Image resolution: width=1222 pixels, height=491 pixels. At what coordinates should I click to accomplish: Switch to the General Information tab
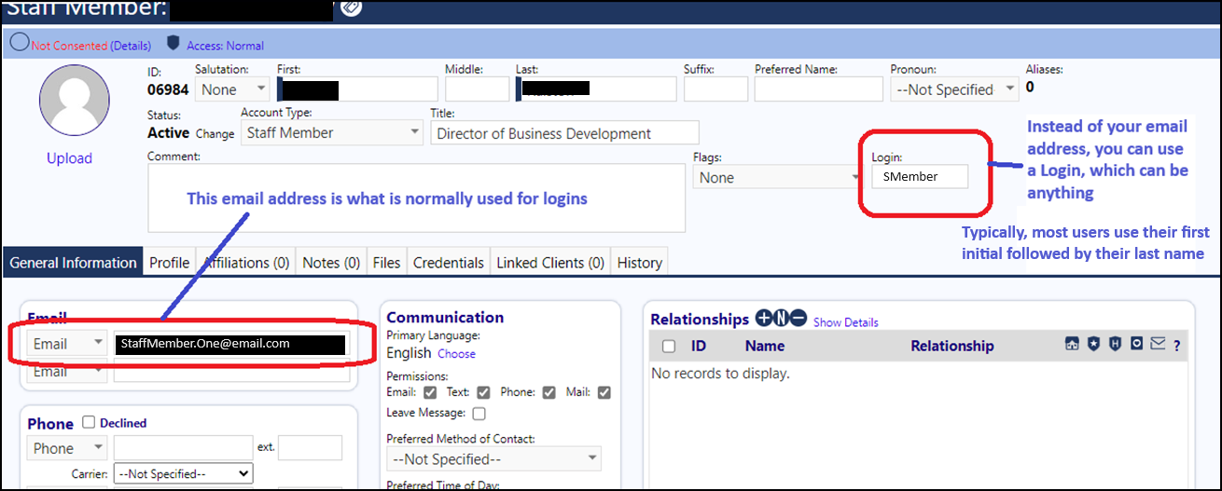[x=73, y=263]
